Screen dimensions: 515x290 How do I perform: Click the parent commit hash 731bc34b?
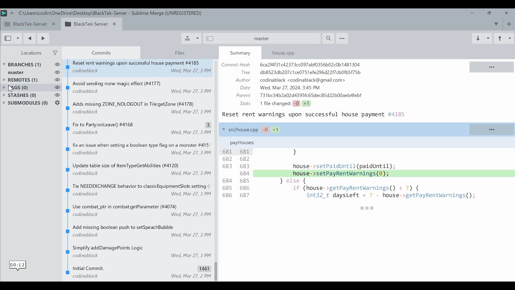tap(311, 95)
